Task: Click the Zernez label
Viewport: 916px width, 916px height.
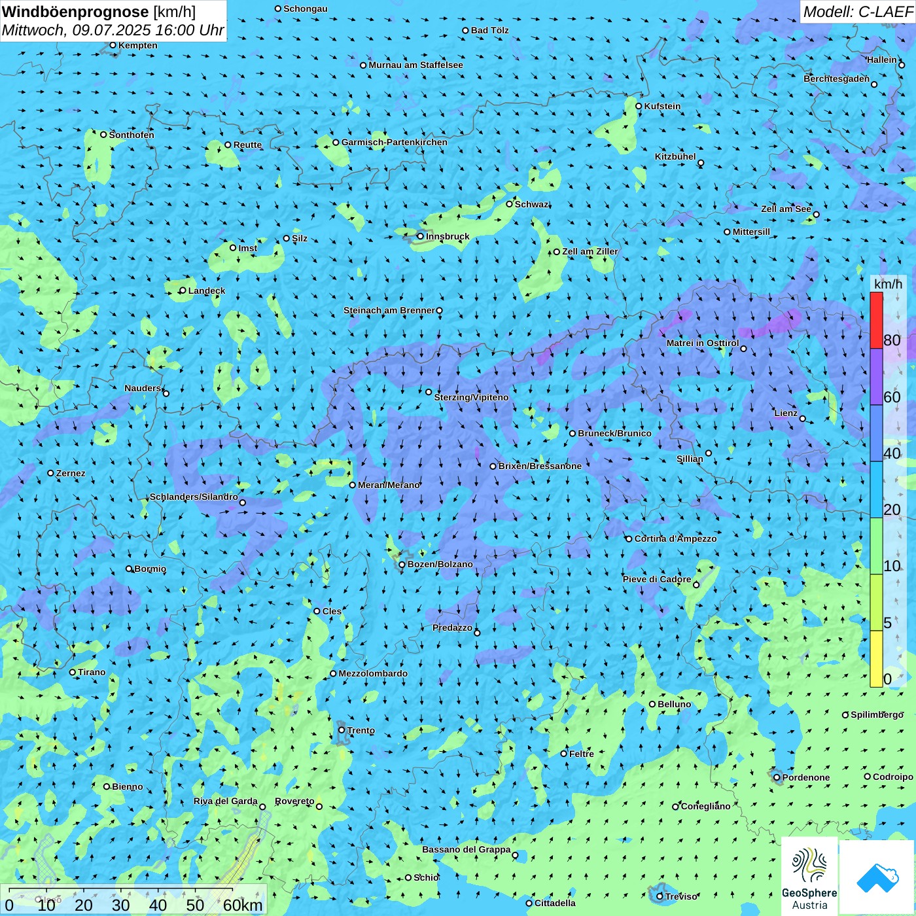Action: [71, 473]
